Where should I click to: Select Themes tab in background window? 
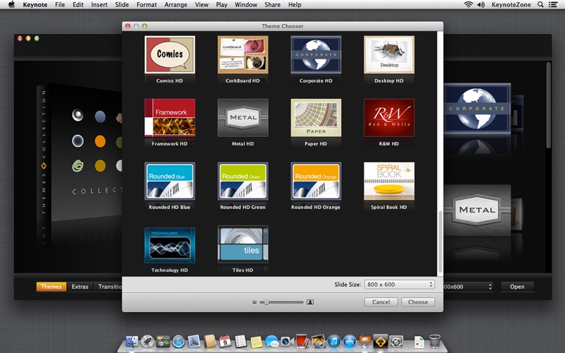[x=51, y=287]
